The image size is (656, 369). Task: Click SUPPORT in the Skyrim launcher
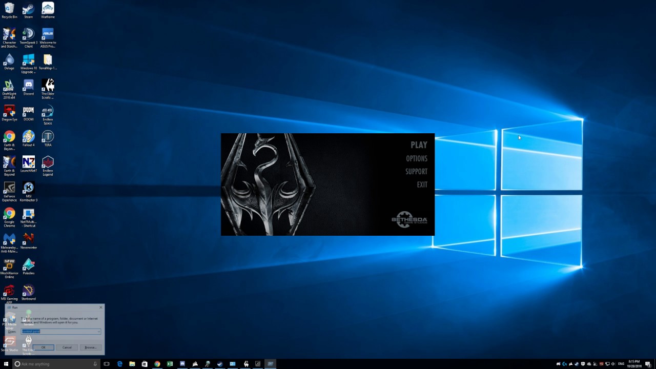click(416, 172)
